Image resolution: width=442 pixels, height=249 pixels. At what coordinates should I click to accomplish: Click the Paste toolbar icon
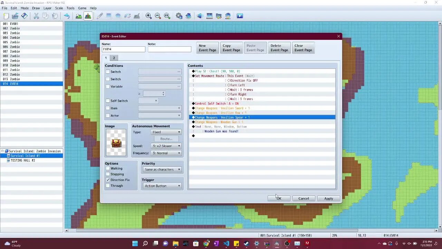point(55,16)
